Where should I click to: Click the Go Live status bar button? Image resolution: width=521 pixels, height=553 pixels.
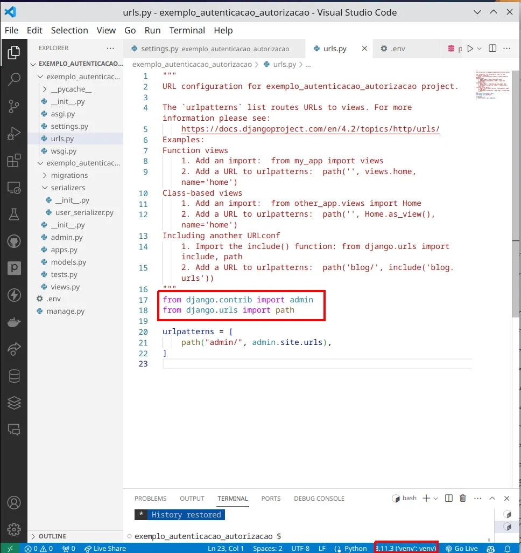point(462,548)
